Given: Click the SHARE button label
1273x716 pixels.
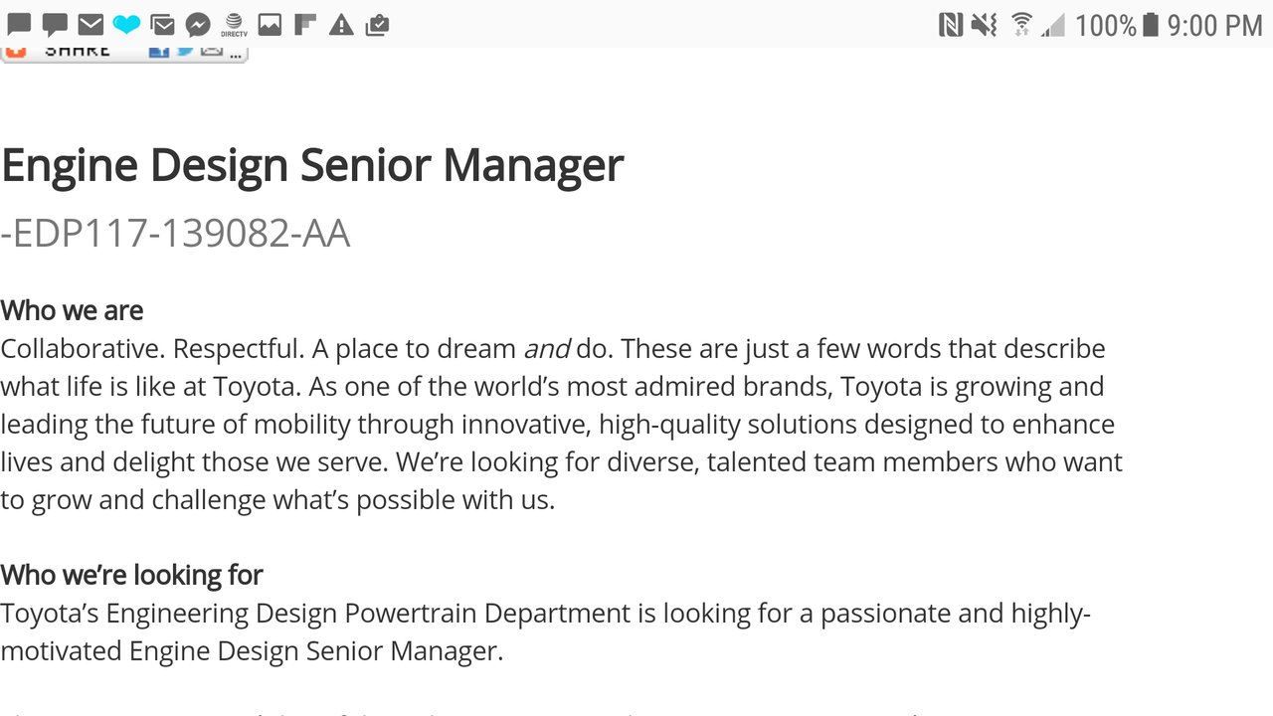Looking at the screenshot, I should pos(78,52).
